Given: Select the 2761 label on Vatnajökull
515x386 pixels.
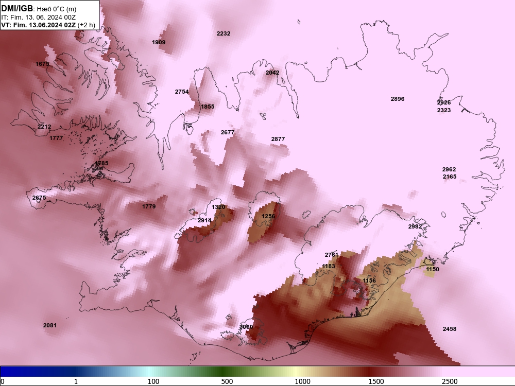Looking at the screenshot, I should 331,255.
